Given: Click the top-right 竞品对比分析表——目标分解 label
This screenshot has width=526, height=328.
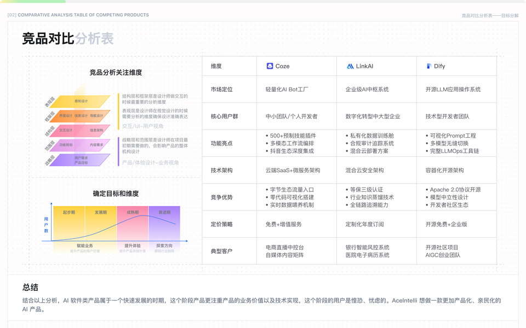Looking at the screenshot, I should (490, 15).
